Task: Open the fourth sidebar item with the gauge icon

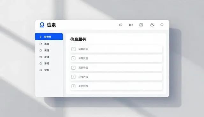Action: (x=44, y=57)
